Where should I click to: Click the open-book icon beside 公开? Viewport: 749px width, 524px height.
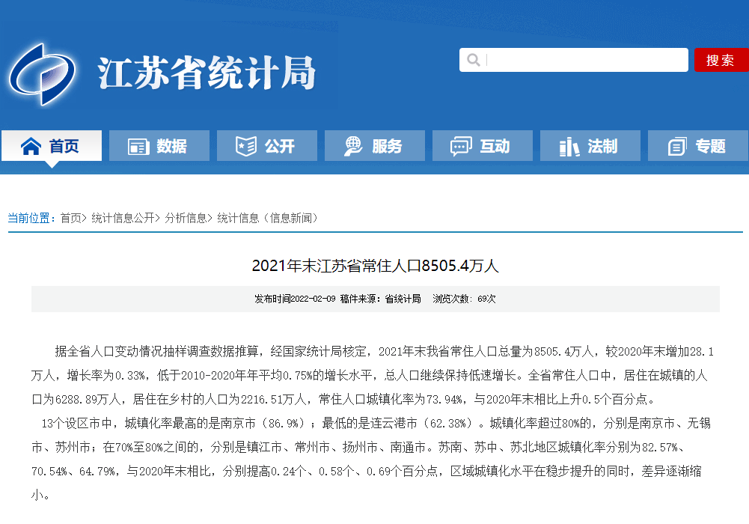coord(245,145)
